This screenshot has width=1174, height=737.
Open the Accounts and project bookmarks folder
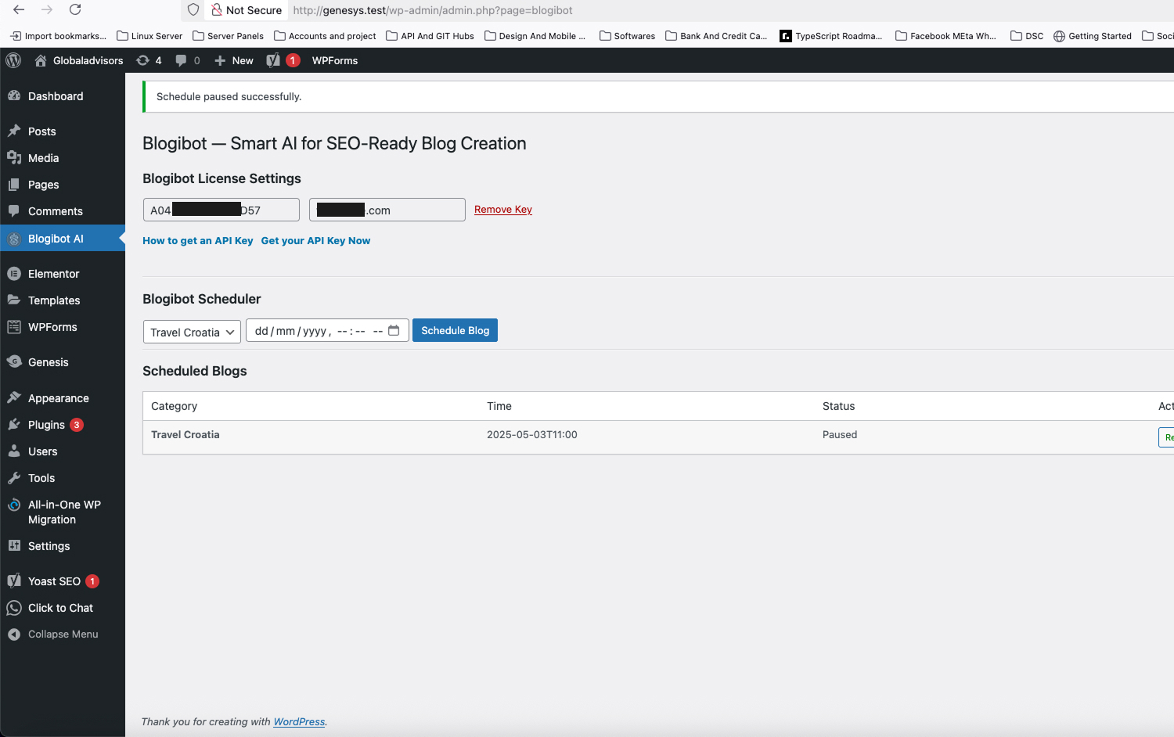(x=325, y=35)
